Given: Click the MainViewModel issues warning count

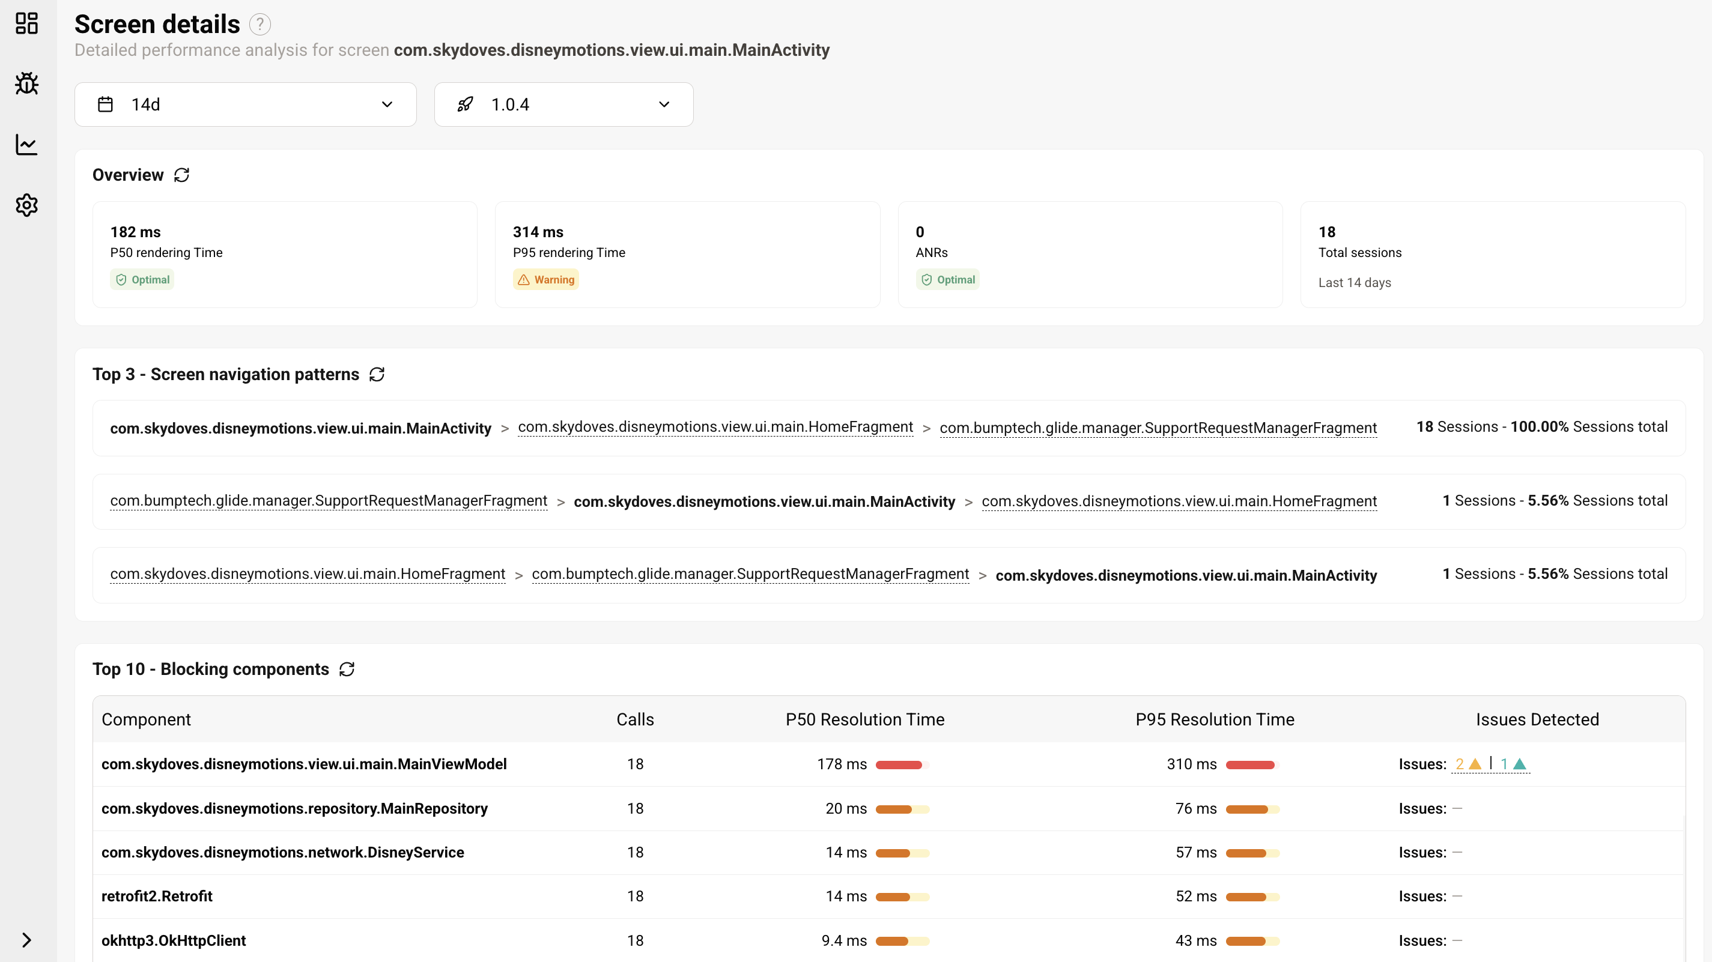Looking at the screenshot, I should click(x=1468, y=764).
